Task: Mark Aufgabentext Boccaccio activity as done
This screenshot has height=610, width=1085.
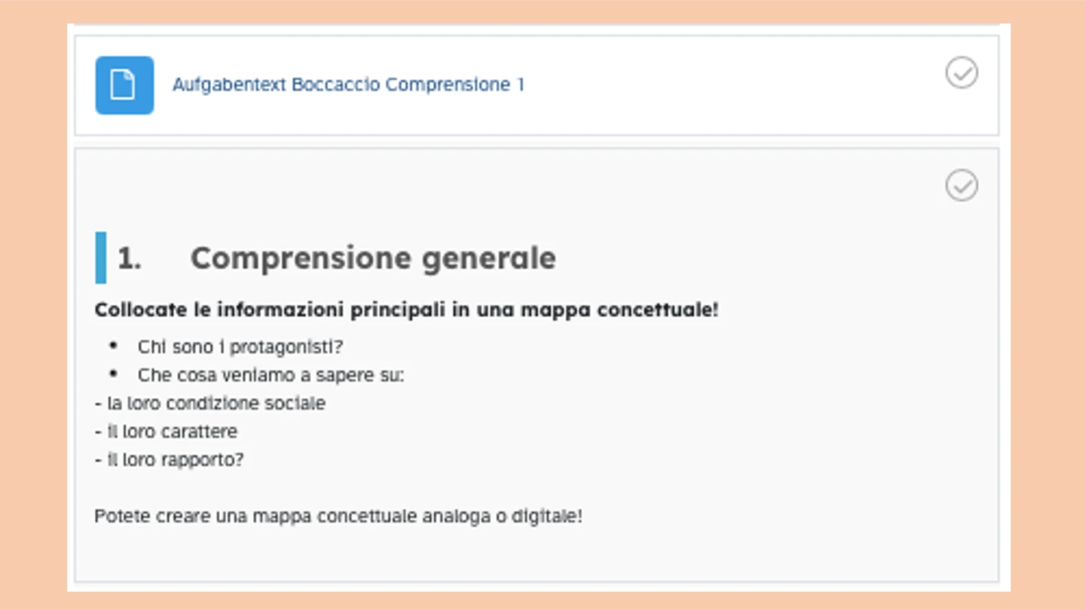Action: (x=961, y=73)
